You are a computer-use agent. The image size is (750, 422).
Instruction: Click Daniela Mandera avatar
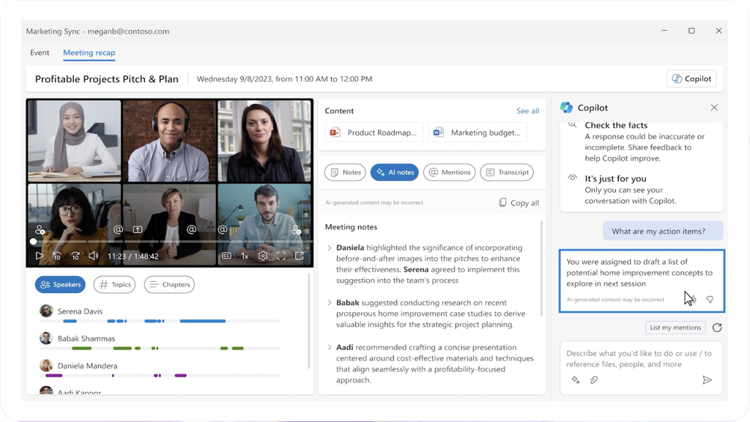pos(46,366)
